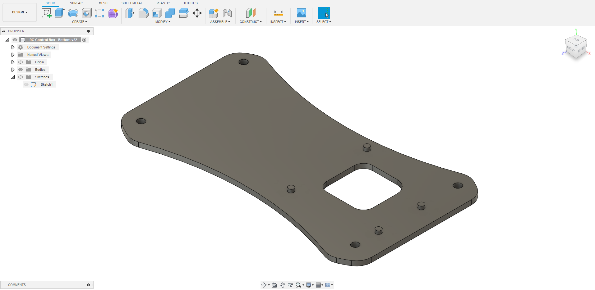
Task: Expand the Document Settings tree item
Action: point(13,47)
